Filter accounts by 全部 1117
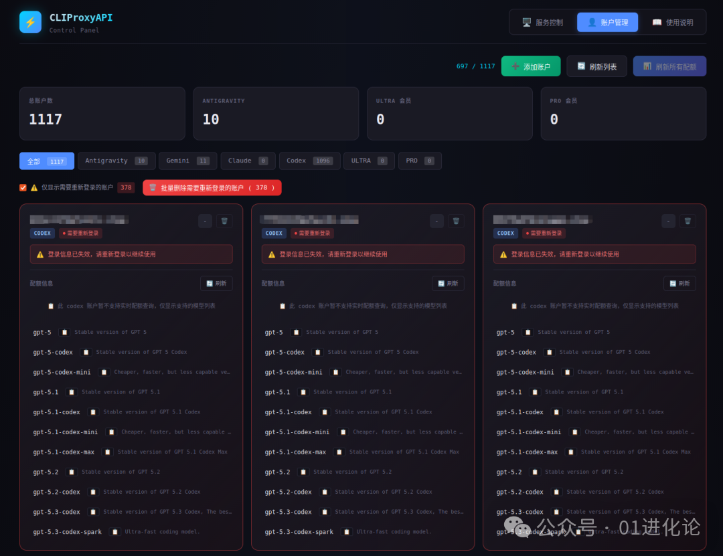This screenshot has width=723, height=556. tap(47, 161)
